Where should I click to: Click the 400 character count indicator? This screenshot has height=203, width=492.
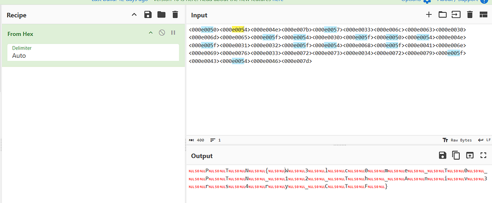[x=196, y=140]
